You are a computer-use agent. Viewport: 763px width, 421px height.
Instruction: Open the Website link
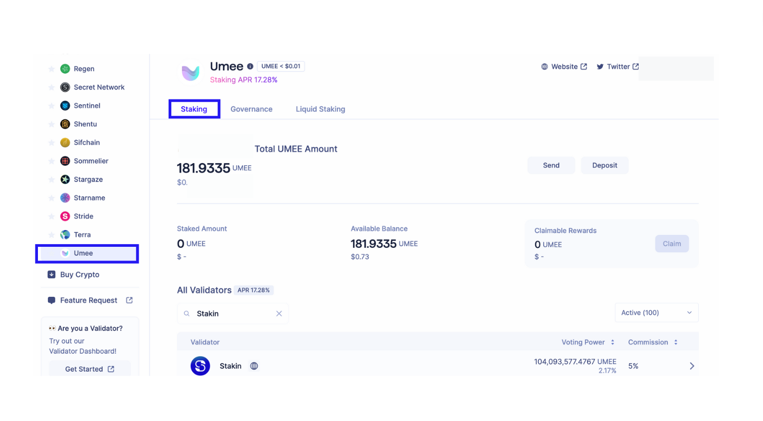pyautogui.click(x=564, y=67)
